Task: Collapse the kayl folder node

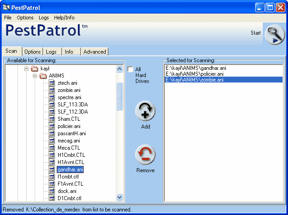Action: [26, 69]
